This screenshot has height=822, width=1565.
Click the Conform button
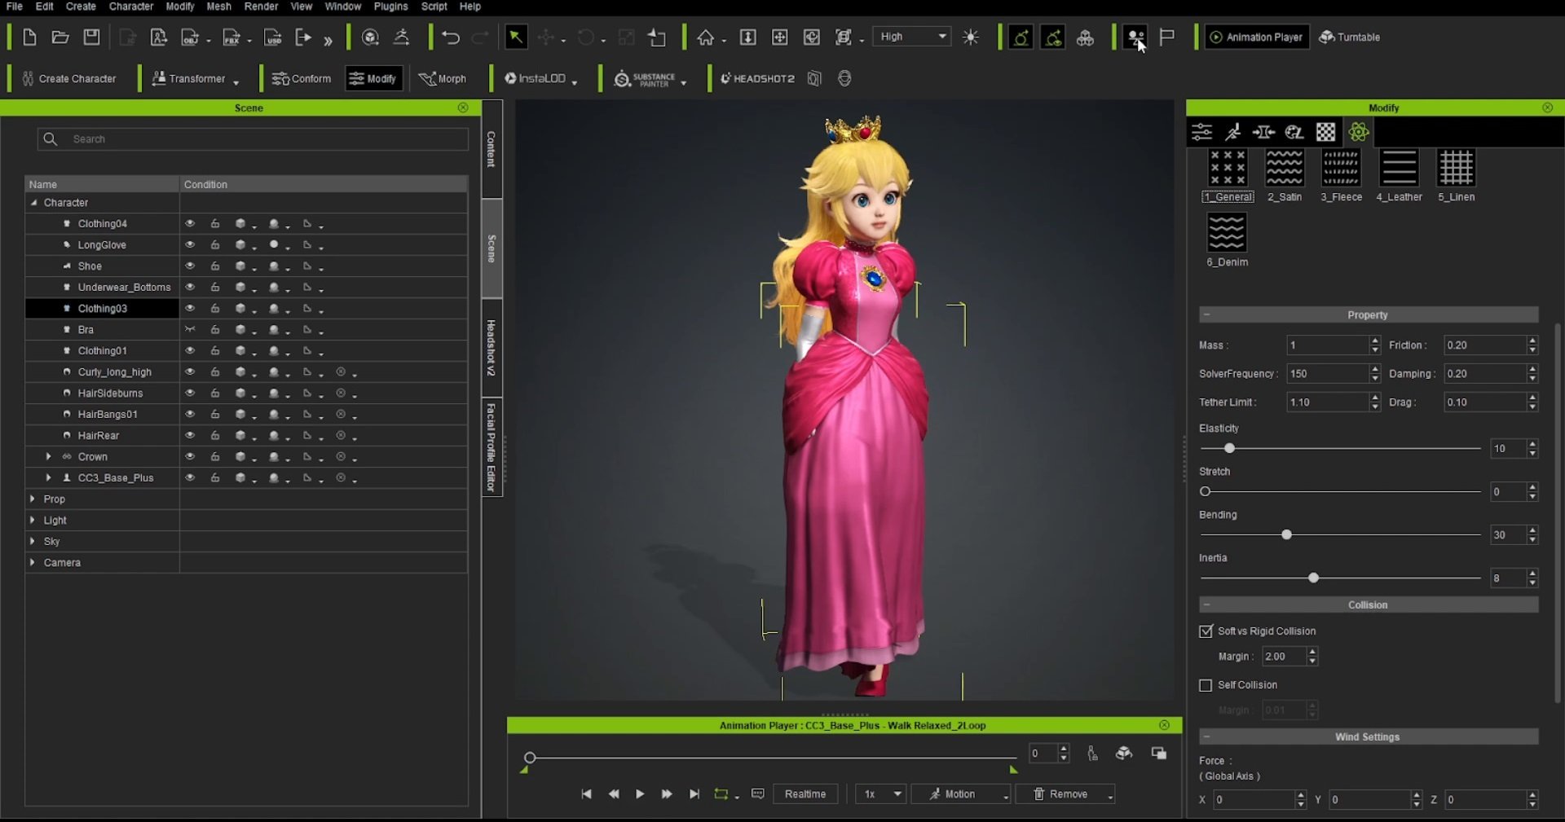(302, 79)
